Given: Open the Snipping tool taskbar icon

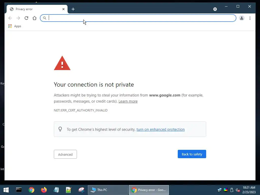Looking at the screenshot, I should click(81, 190).
